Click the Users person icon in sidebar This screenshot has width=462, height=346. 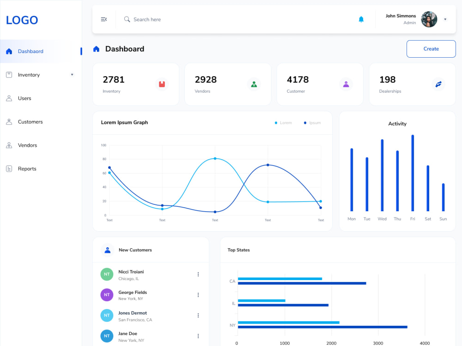(x=9, y=98)
